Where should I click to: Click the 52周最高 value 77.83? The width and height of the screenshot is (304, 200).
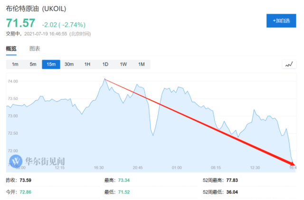tap(232, 180)
